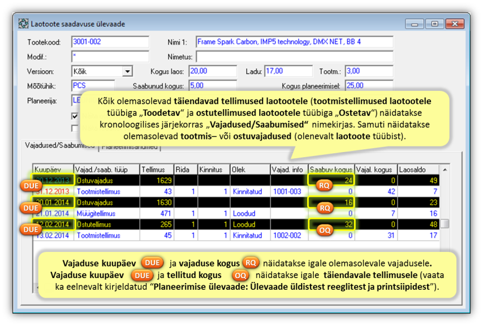Focus the Mõõtühik field
Viewport: 483px width, 326px height.
click(93, 85)
